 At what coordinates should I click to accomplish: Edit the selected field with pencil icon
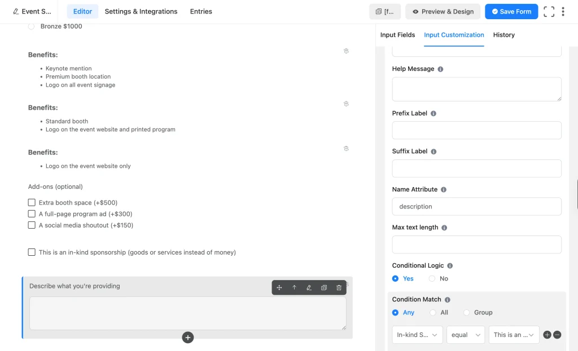point(309,288)
